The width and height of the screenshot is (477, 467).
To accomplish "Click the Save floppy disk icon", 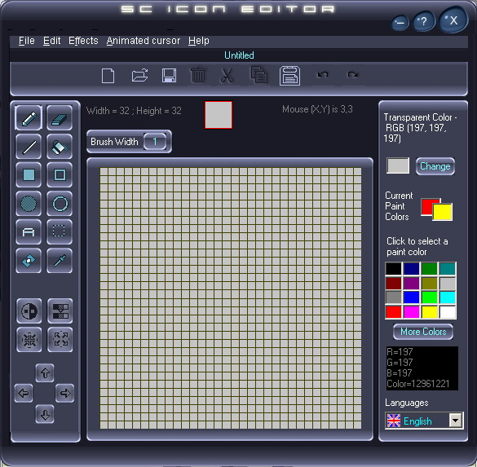I will point(169,76).
